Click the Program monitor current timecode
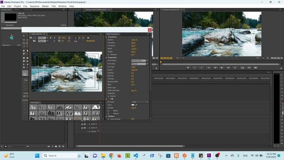284x160 pixels. point(166,58)
